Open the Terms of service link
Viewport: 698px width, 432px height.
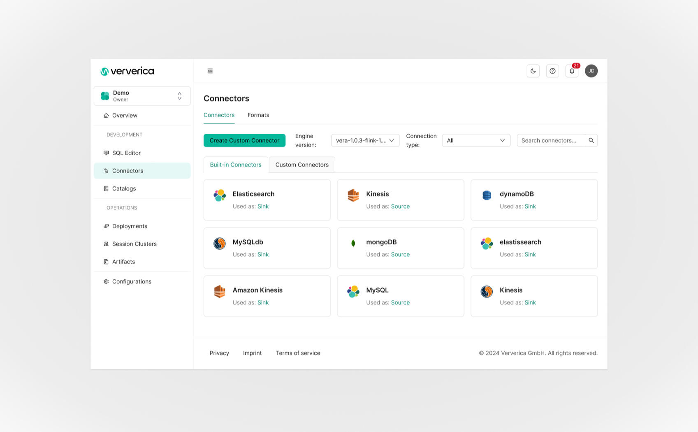pyautogui.click(x=298, y=353)
